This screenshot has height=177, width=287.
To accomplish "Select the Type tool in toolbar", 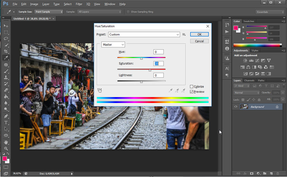I will [x=6, y=122].
